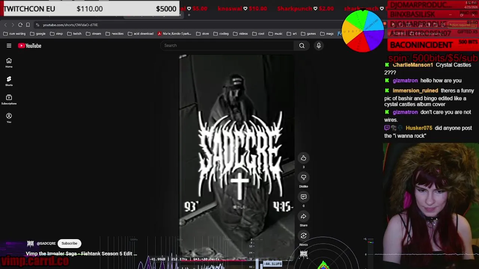Click gizmatron's 'hello how are you' message
The height and width of the screenshot is (269, 479).
[441, 81]
